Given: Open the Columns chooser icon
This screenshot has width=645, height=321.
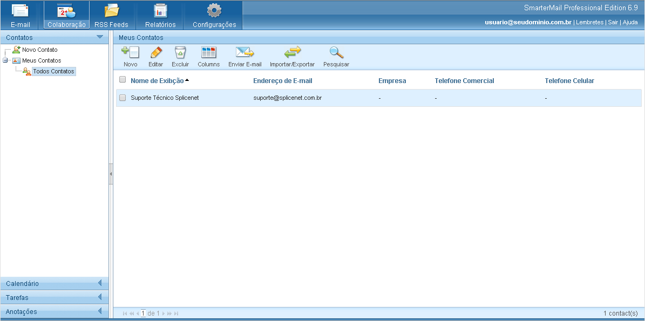Looking at the screenshot, I should [208, 53].
